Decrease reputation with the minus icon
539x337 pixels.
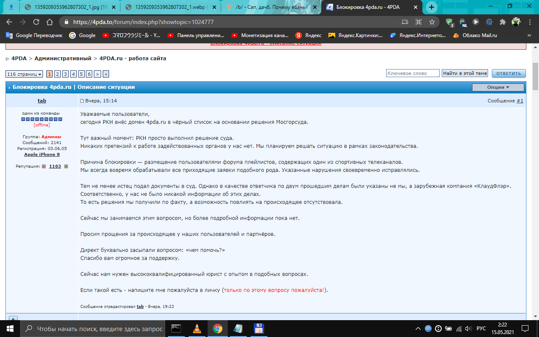44,166
